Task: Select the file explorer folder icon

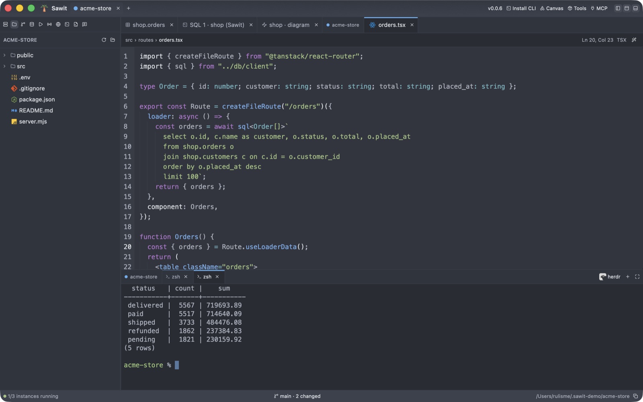Action: tap(14, 24)
